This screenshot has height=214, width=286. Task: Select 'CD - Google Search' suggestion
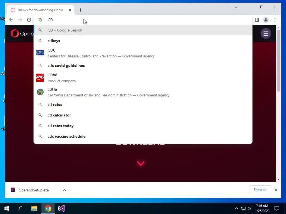point(143,30)
